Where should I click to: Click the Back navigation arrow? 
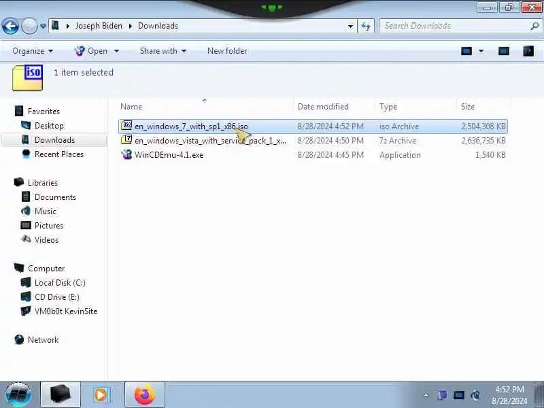tap(10, 26)
